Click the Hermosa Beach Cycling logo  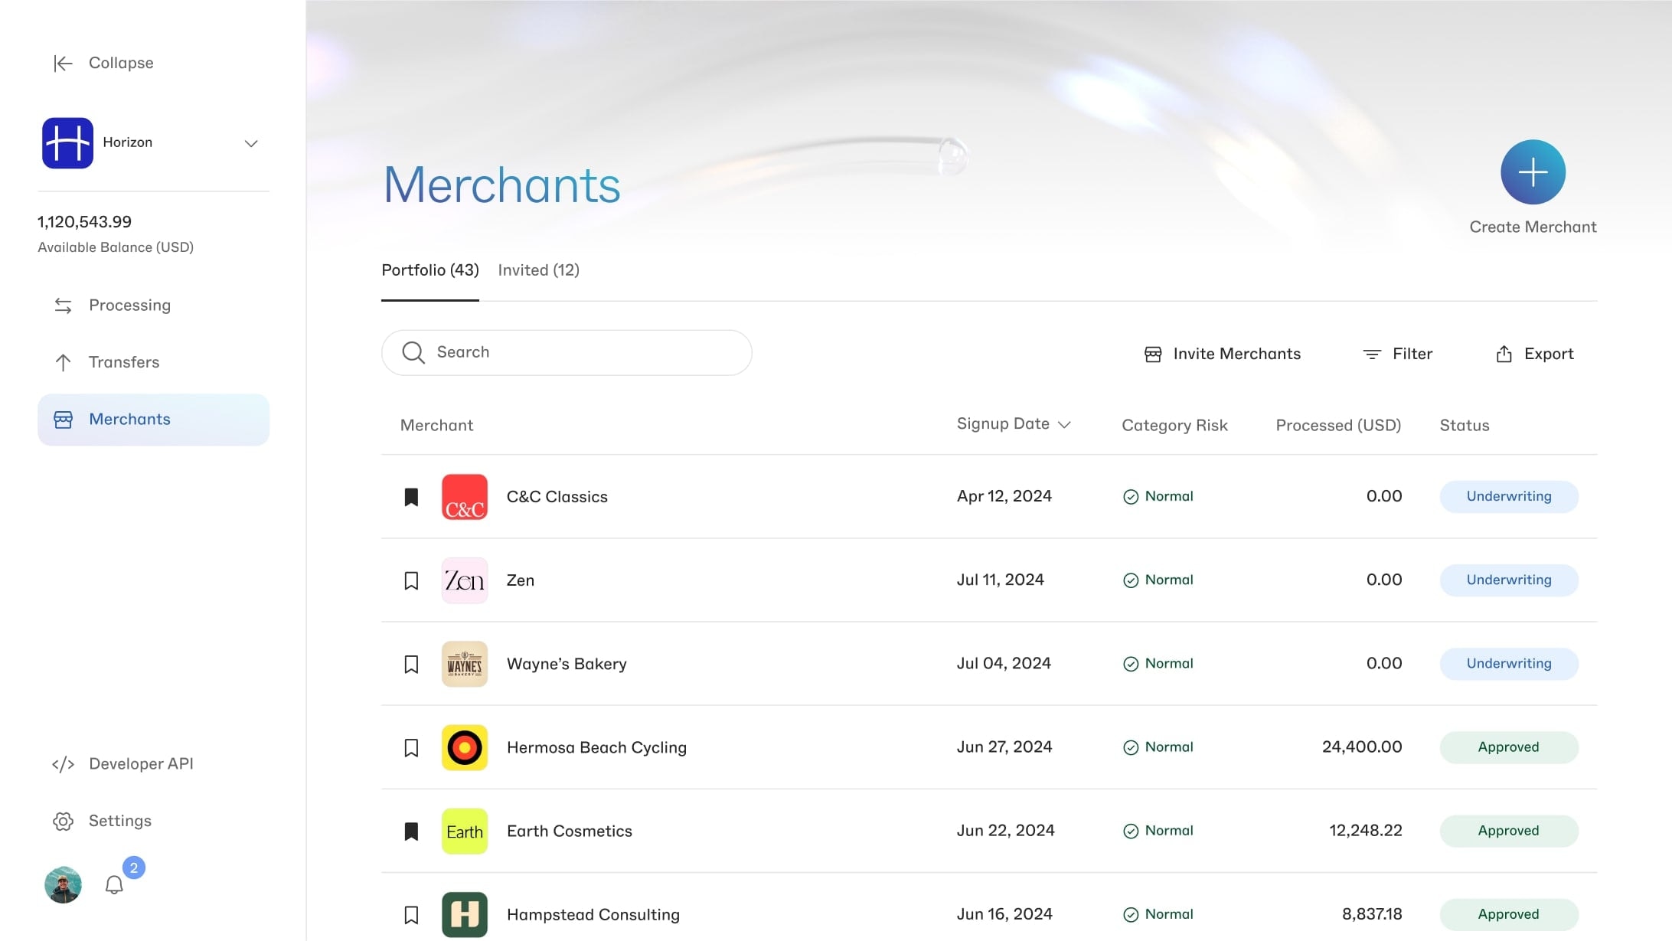click(465, 747)
